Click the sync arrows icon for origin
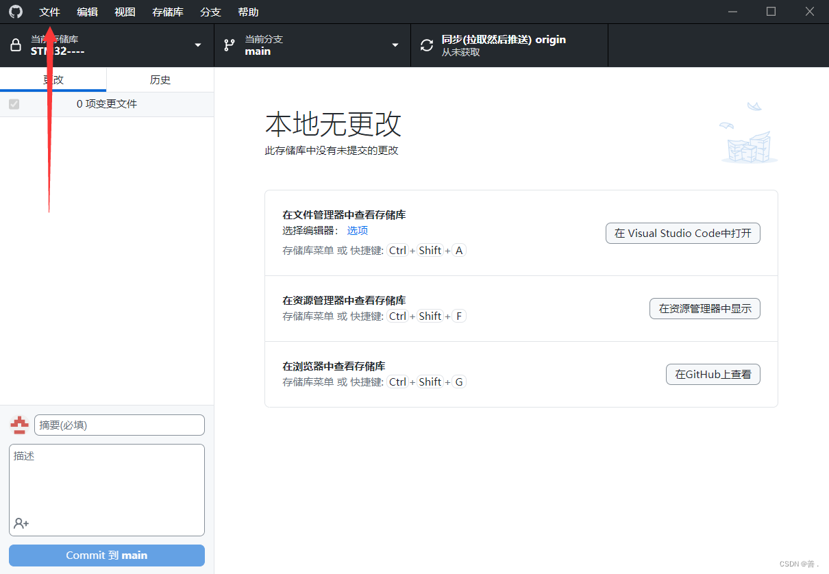Image resolution: width=829 pixels, height=574 pixels. click(x=427, y=45)
